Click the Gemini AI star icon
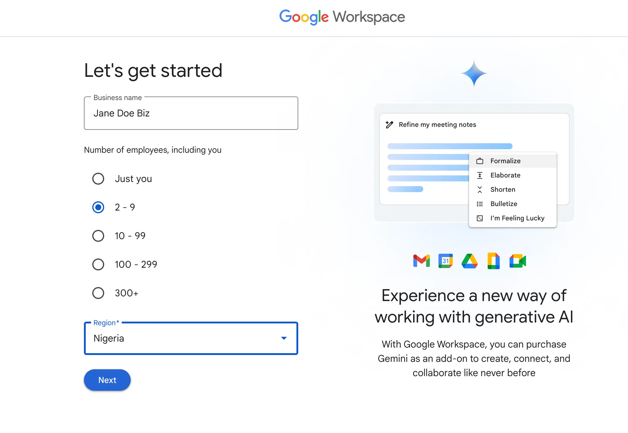 tap(474, 74)
